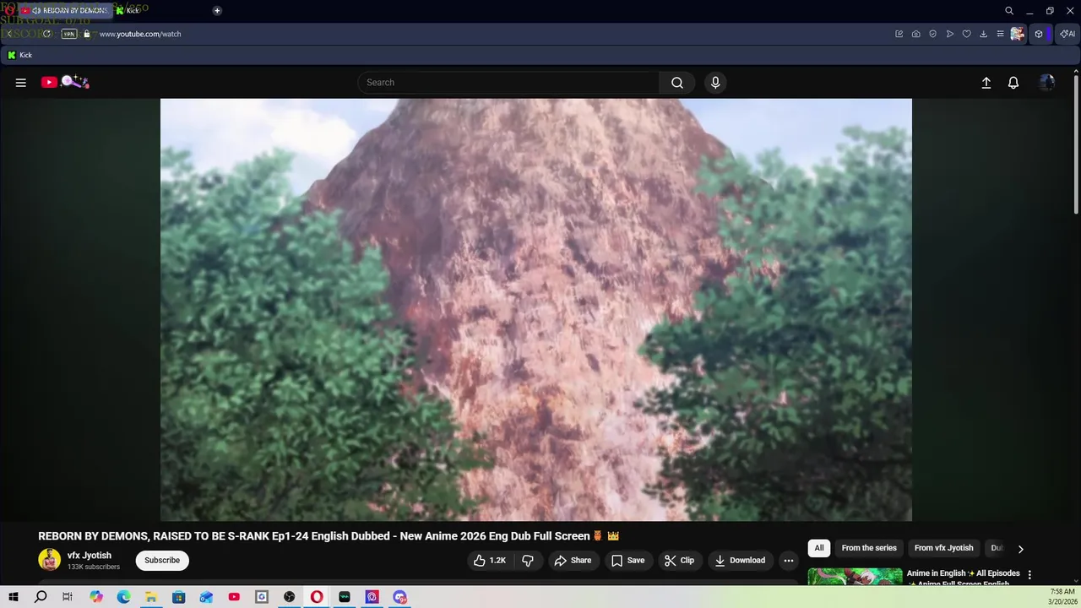Open YouTube notifications bell
1081x608 pixels.
[x=1013, y=83]
